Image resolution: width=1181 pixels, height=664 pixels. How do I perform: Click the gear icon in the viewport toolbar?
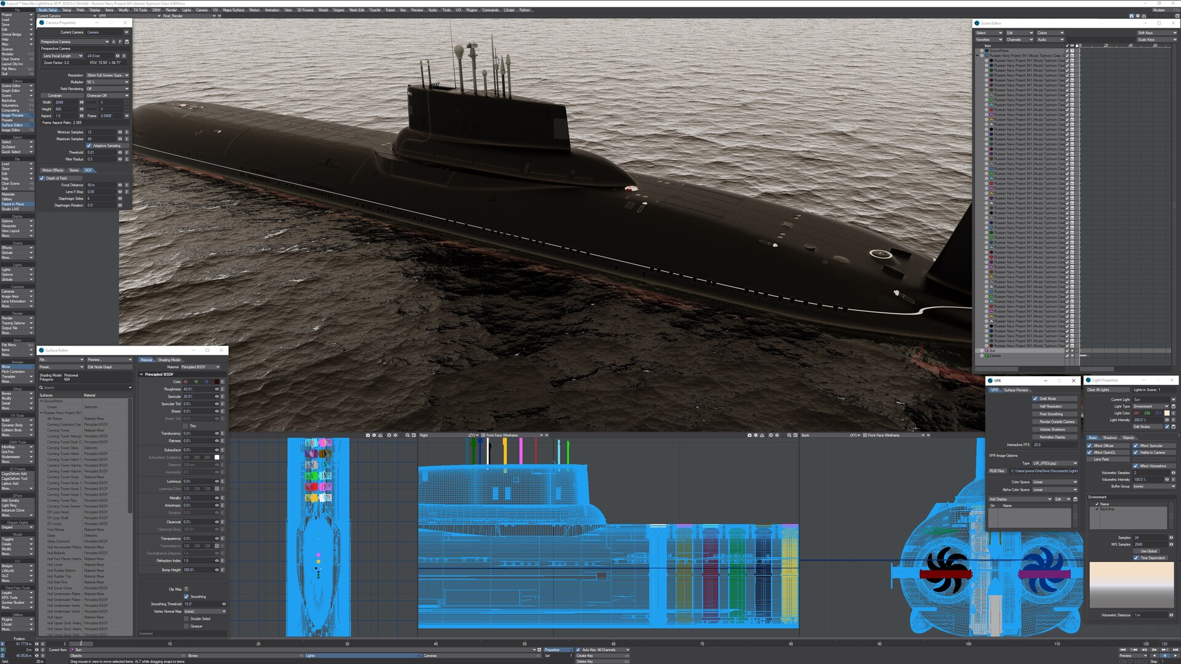pyautogui.click(x=374, y=435)
